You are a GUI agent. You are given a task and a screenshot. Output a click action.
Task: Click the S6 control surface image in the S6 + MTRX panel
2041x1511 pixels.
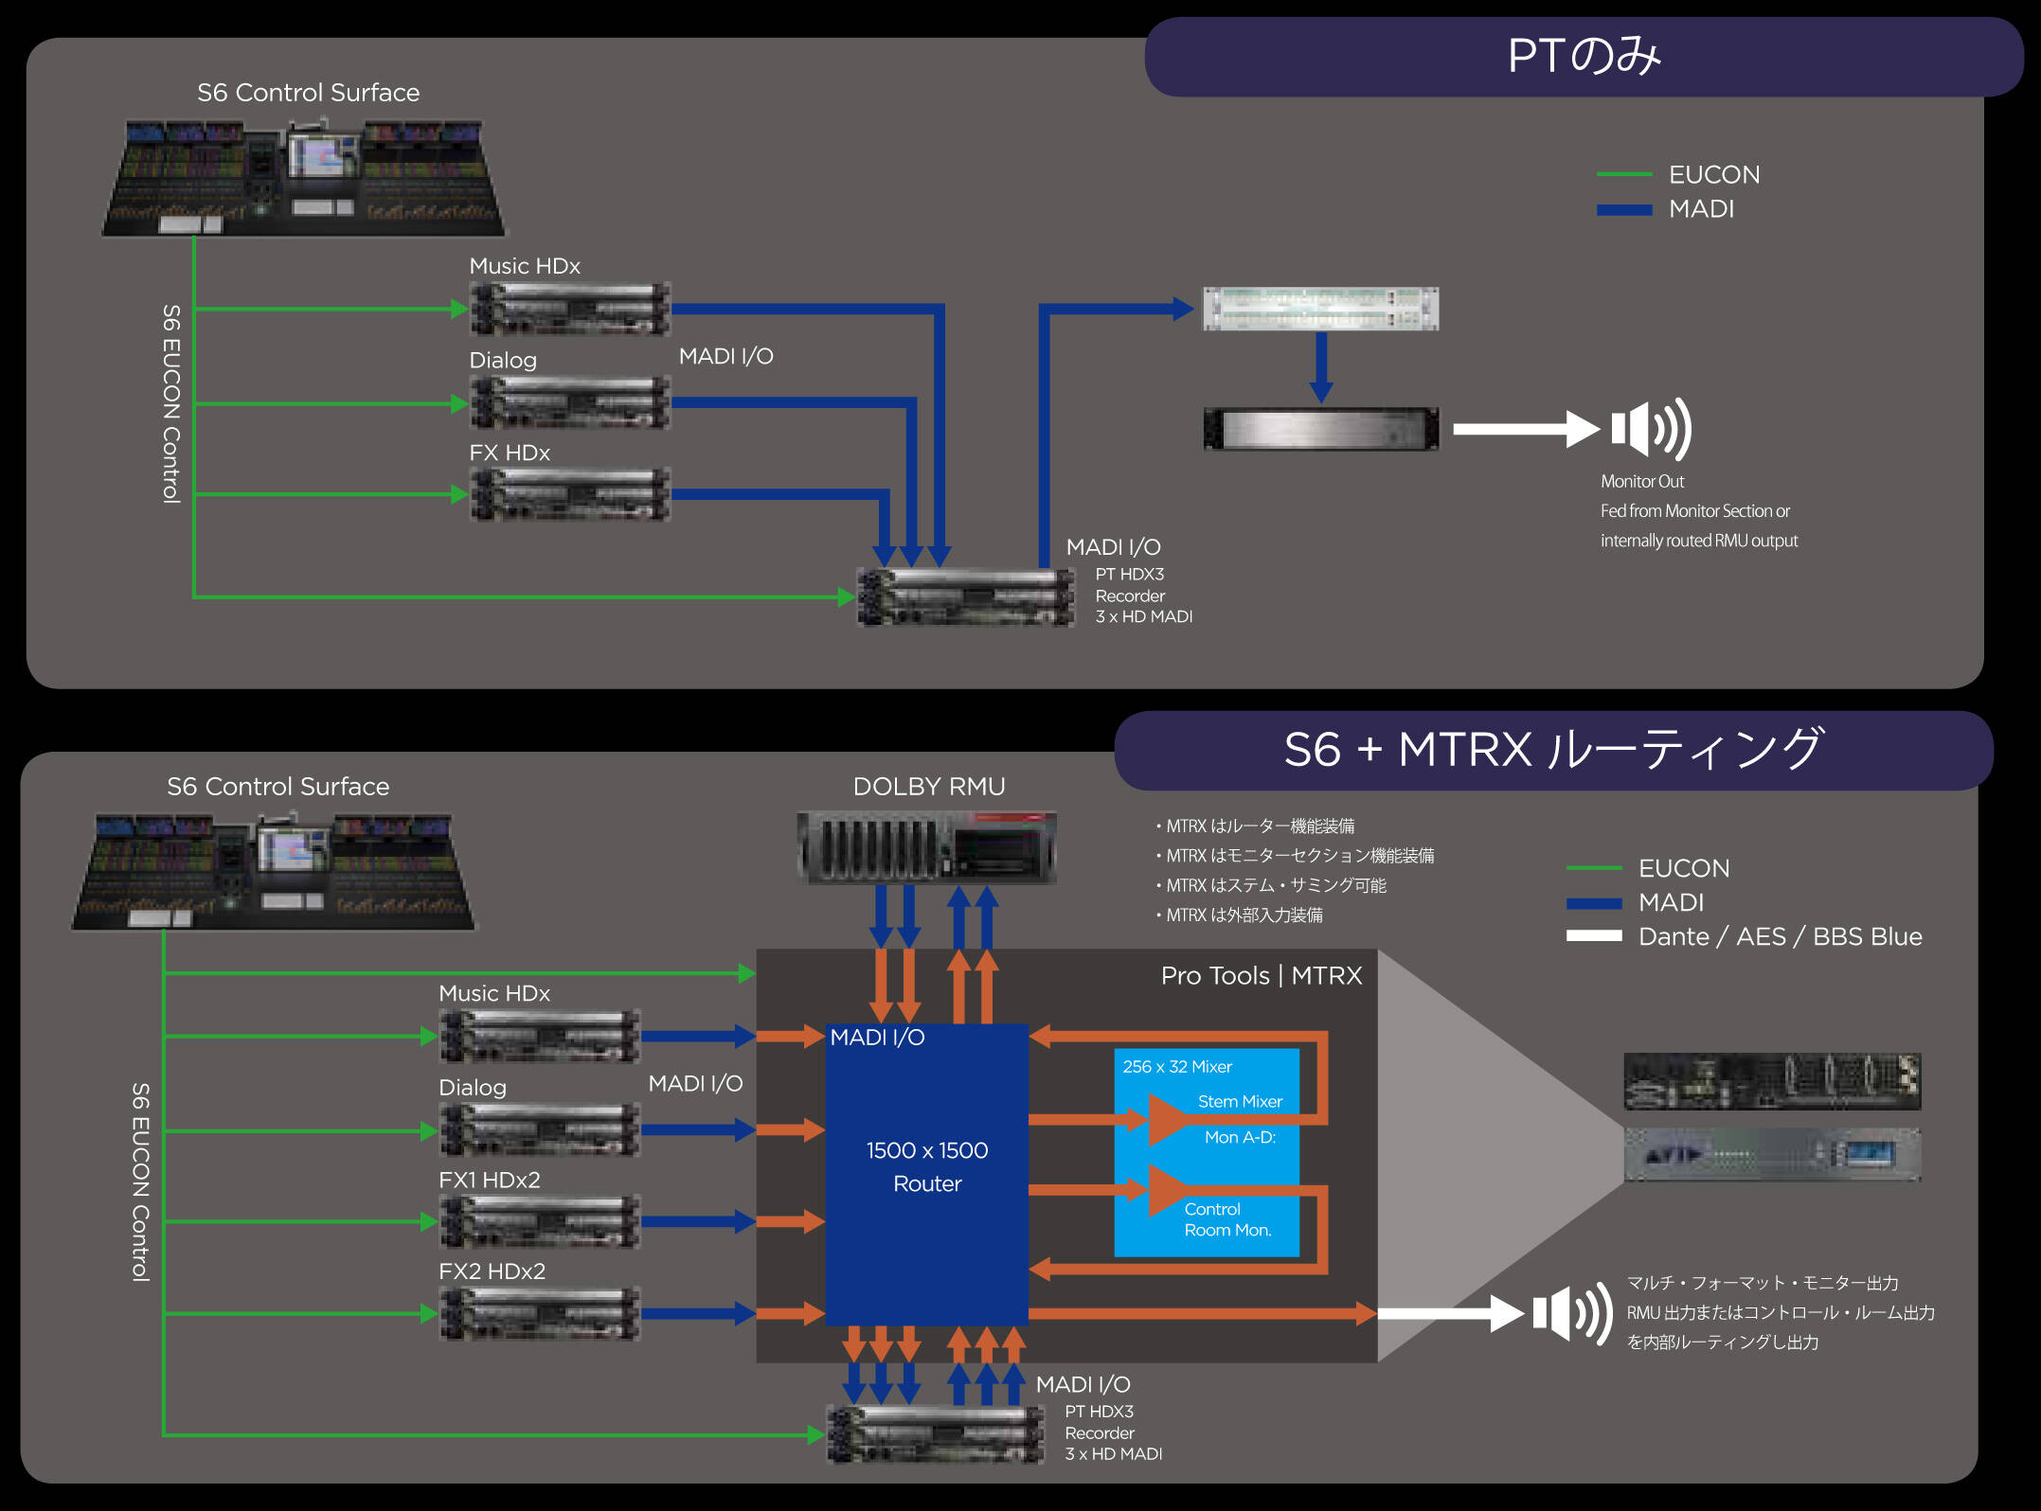point(274,871)
